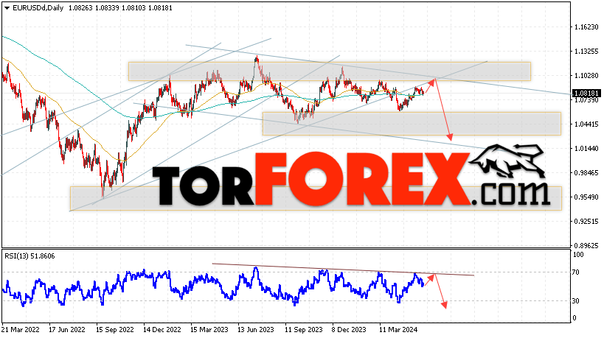Click the 14 Dec 2022 date label
The image size is (604, 338).
tap(162, 330)
